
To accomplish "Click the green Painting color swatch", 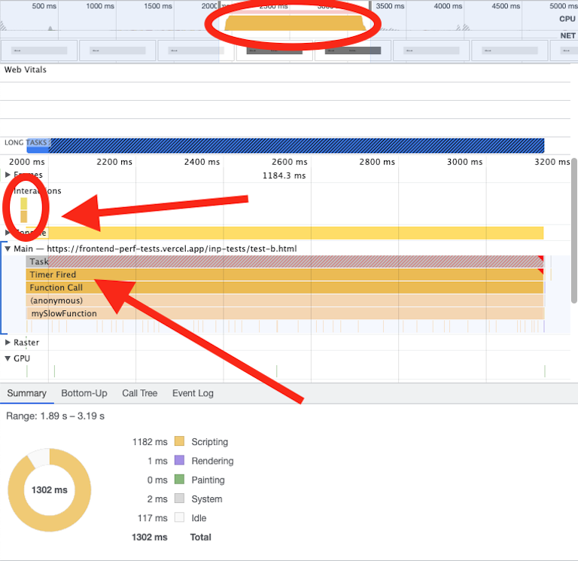I will 179,480.
